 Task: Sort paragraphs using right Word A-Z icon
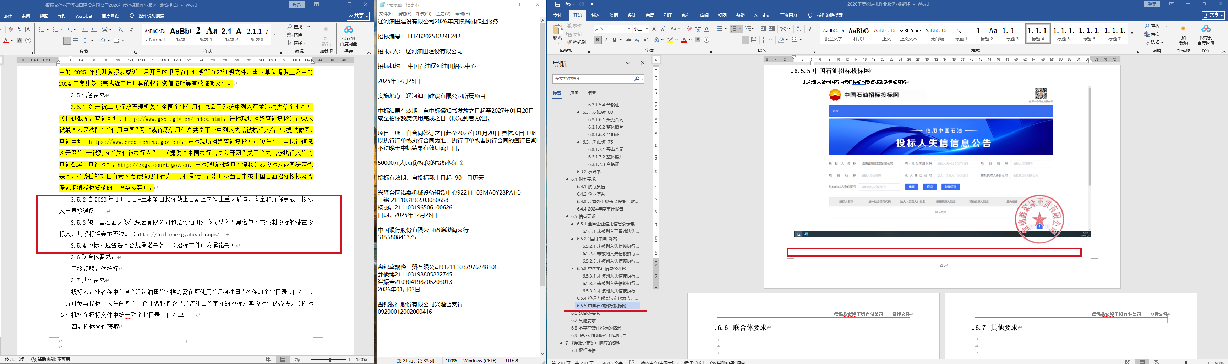tap(799, 29)
